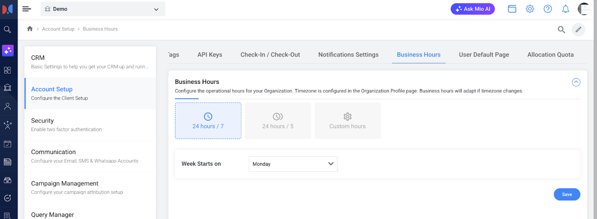
Task: Select the 24 hours / 5 option
Action: (278, 121)
